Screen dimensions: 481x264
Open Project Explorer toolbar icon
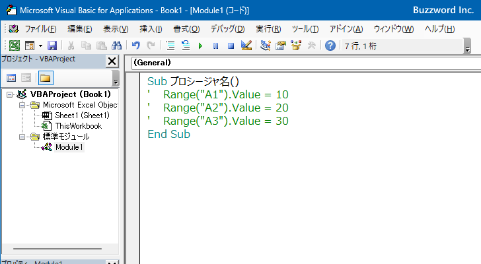(266, 46)
